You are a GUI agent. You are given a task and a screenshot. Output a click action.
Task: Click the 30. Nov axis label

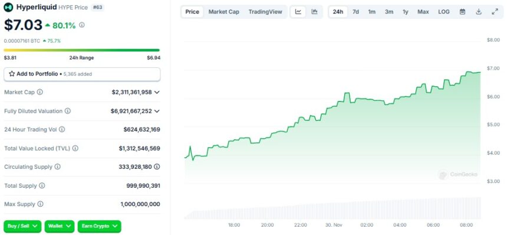pyautogui.click(x=333, y=225)
